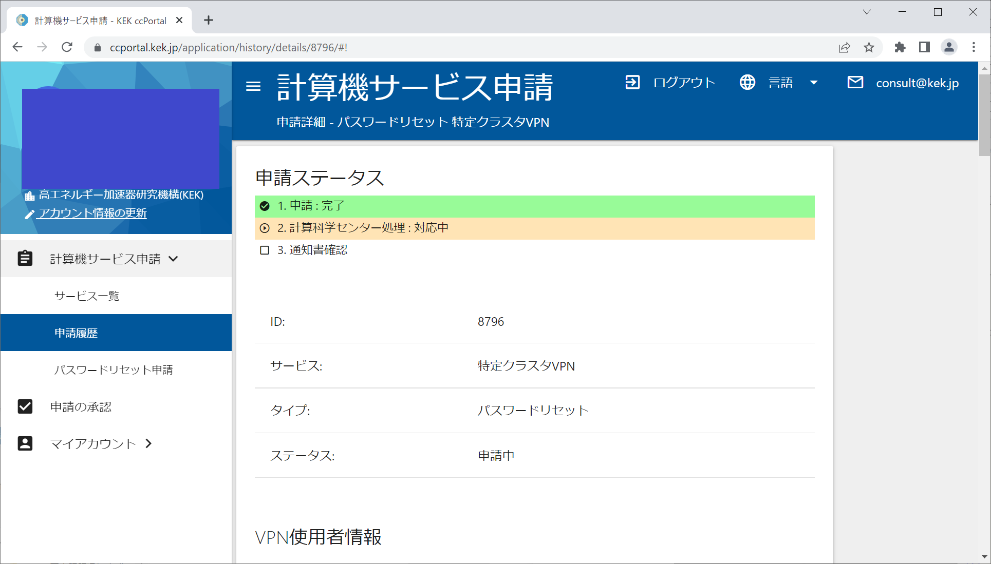This screenshot has width=991, height=564.
Task: Click the 申請中 status value
Action: pos(496,456)
